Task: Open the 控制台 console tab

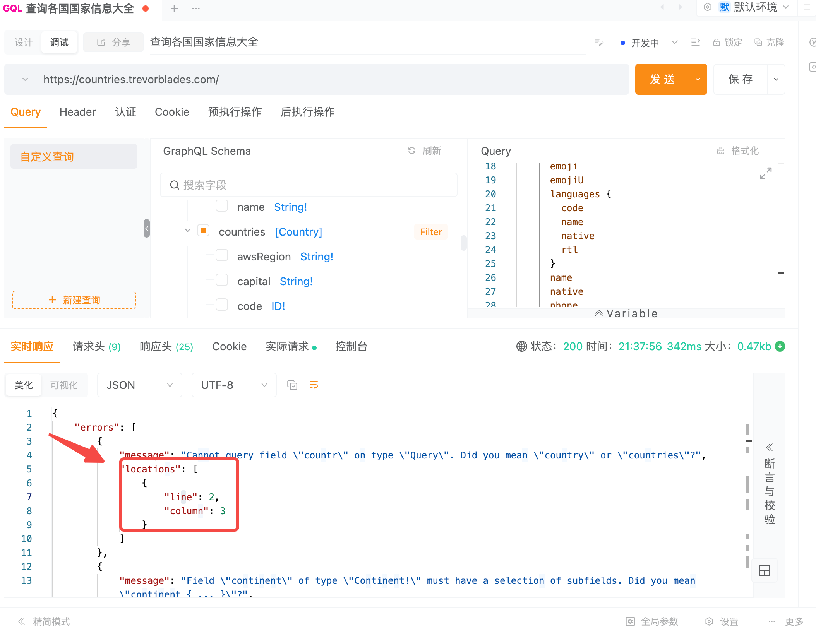Action: point(351,347)
